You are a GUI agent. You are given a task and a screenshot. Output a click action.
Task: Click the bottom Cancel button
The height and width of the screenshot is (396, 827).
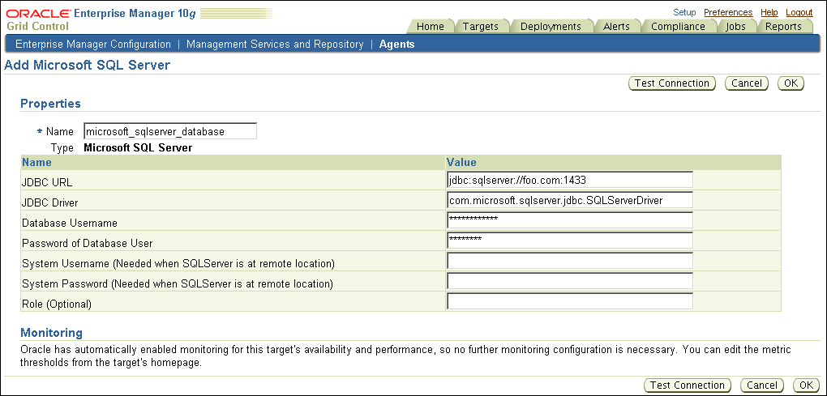[x=761, y=385]
